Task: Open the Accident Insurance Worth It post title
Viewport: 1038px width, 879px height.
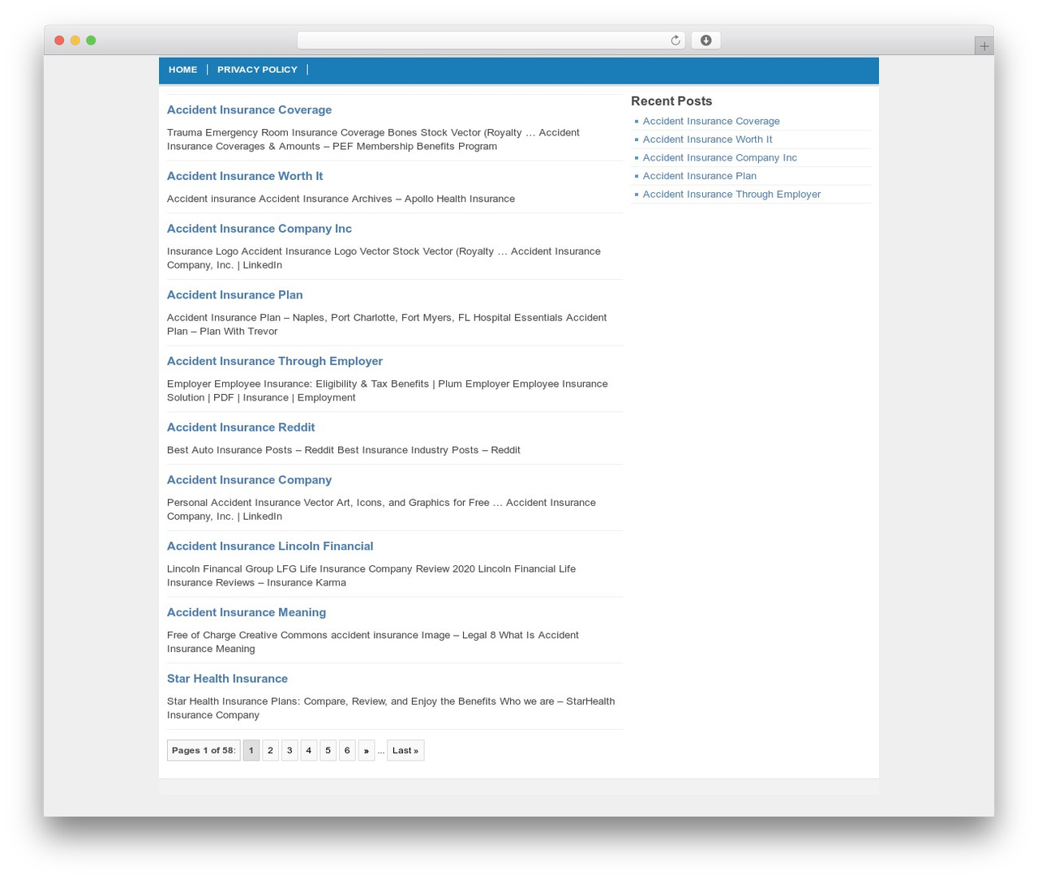Action: tap(245, 176)
